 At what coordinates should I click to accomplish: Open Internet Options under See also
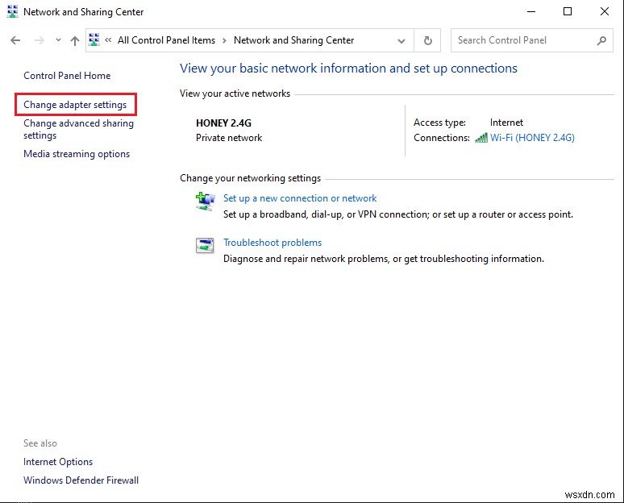pos(58,462)
